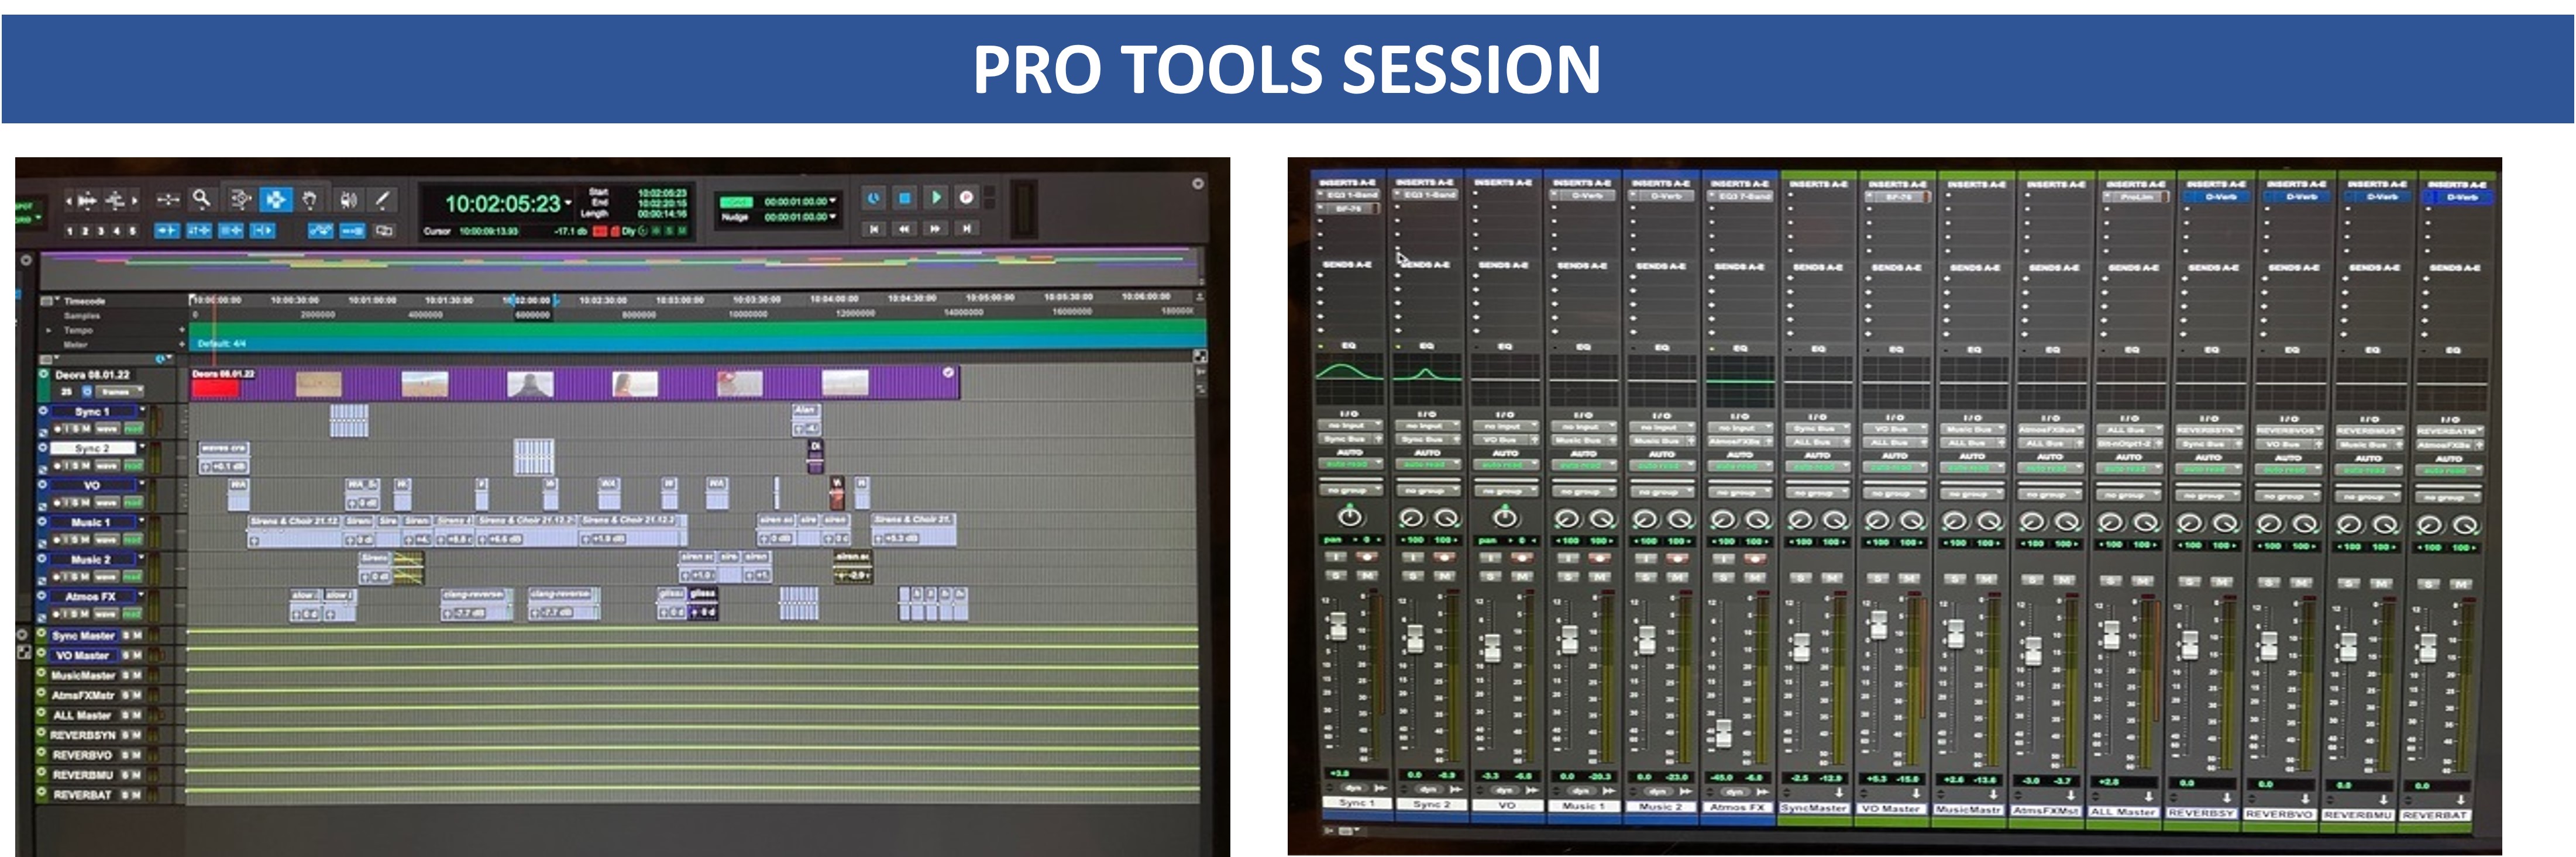Select the Pencil tool

tap(382, 200)
